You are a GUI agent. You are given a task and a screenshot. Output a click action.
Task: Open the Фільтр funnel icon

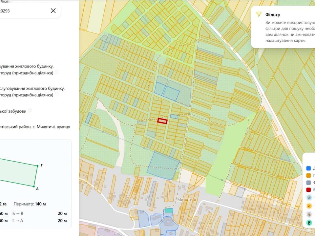click(259, 14)
